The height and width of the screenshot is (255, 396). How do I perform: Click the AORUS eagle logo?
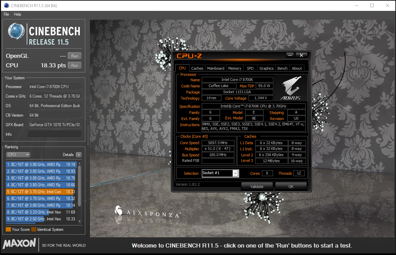[291, 88]
